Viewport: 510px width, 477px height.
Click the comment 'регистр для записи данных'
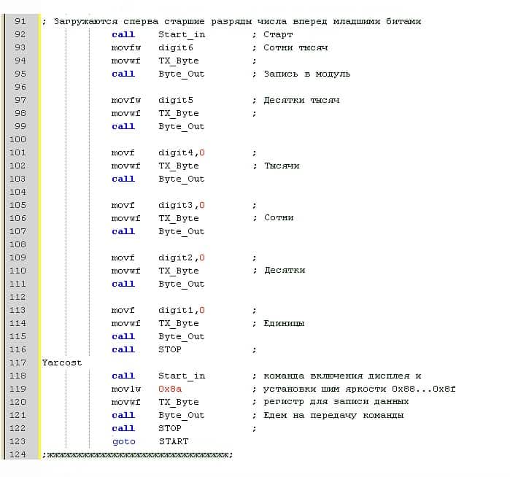(336, 402)
